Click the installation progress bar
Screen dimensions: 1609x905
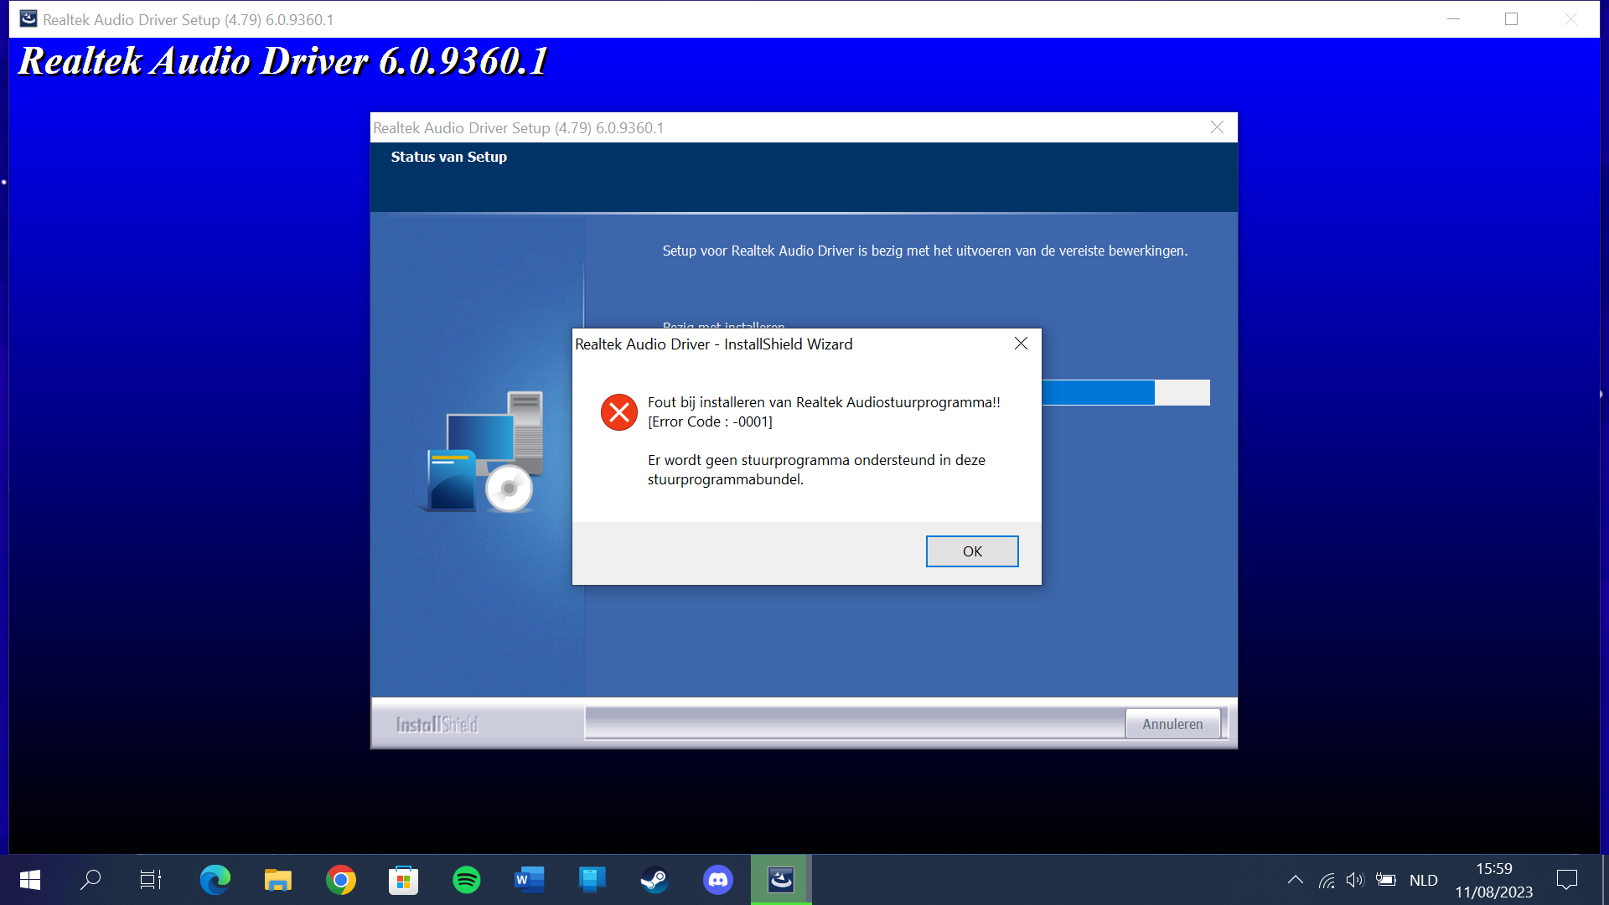coord(1123,392)
